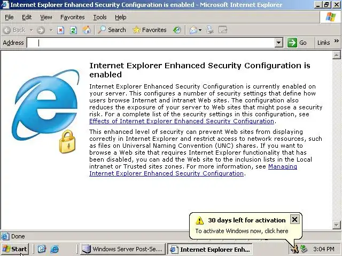Click the Edit page icon in toolbar
This screenshot has width=342, height=256.
coord(223,30)
